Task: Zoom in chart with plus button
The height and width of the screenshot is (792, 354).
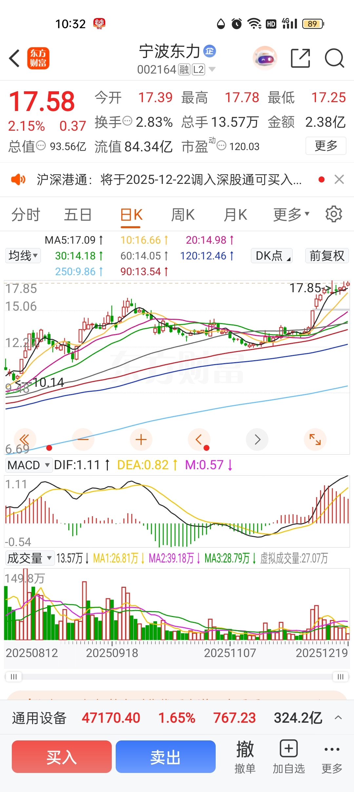Action: (x=141, y=439)
